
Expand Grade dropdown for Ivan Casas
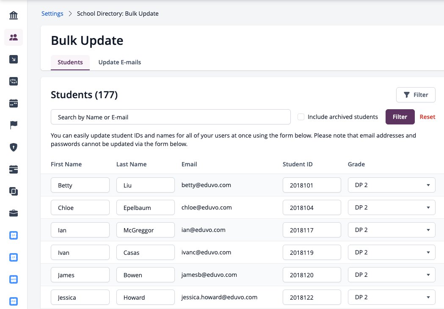[x=392, y=252]
